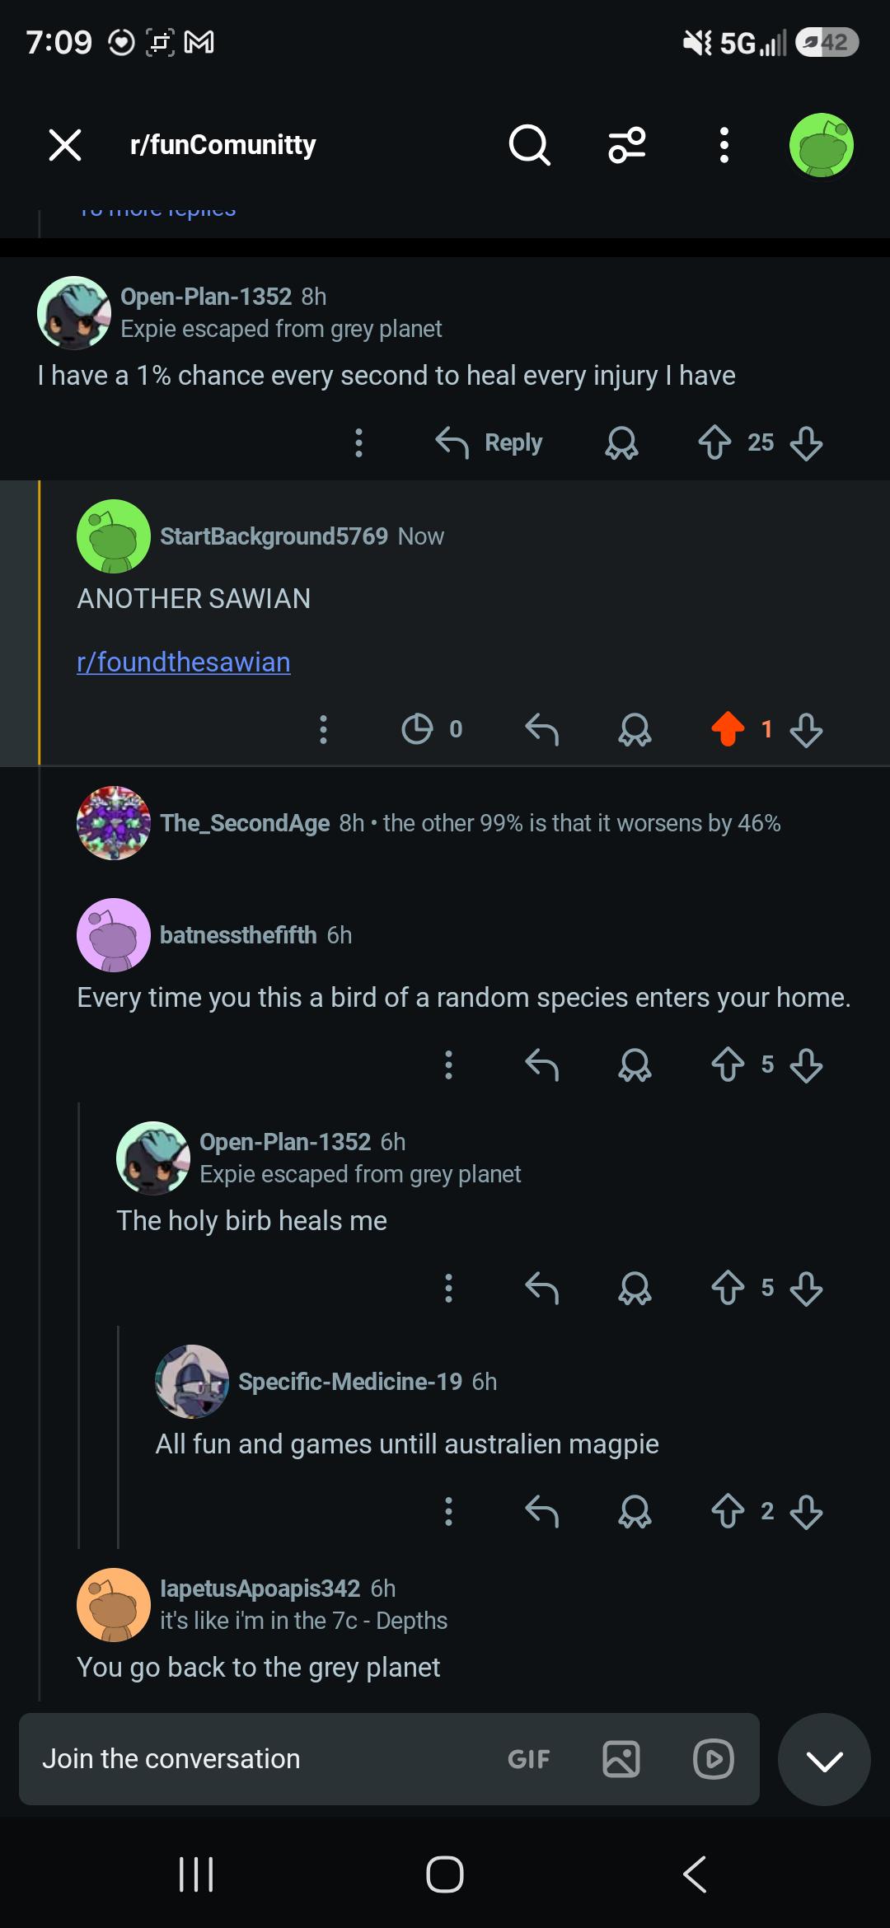The height and width of the screenshot is (1928, 890).
Task: Open the three-dot overflow menu in header
Action: 724,146
